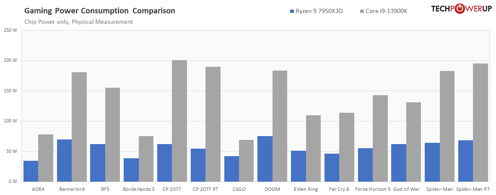Select the gray Core i9 bar for Bannerlord
Viewport: 496px width, 195px height.
point(79,127)
